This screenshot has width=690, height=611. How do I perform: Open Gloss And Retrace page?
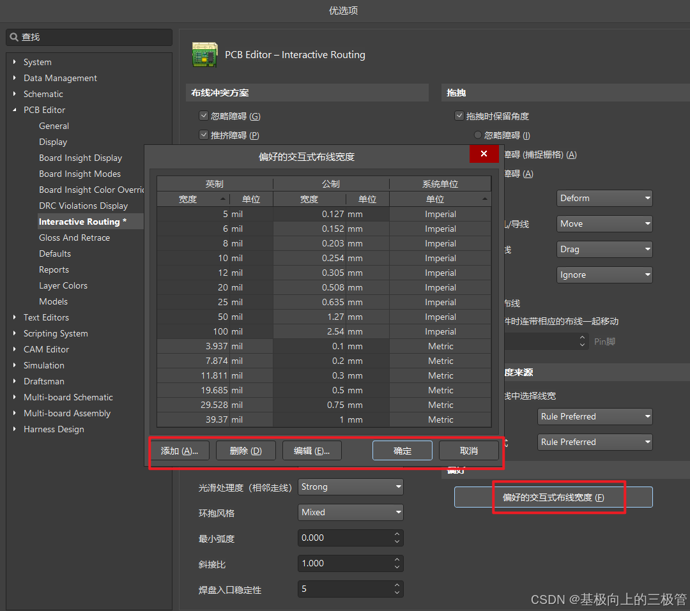(x=74, y=238)
